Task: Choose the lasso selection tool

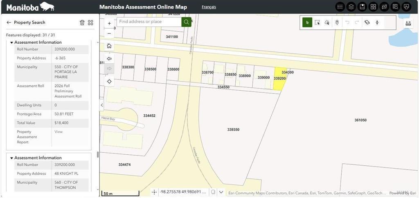Action: (x=327, y=22)
